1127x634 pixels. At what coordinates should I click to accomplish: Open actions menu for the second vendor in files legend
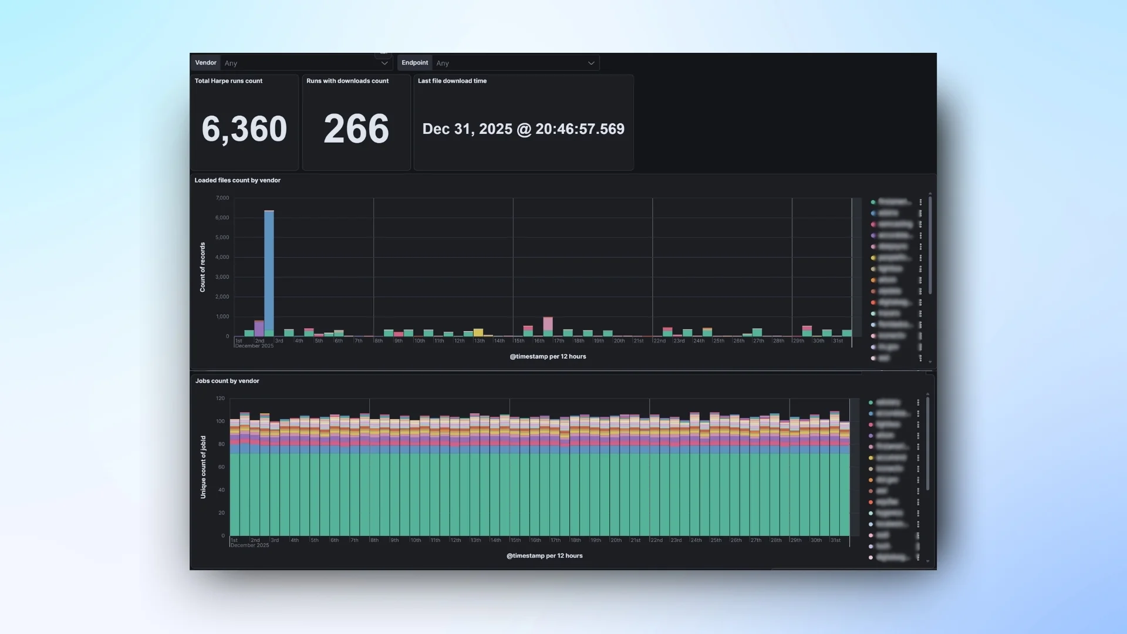pos(920,213)
